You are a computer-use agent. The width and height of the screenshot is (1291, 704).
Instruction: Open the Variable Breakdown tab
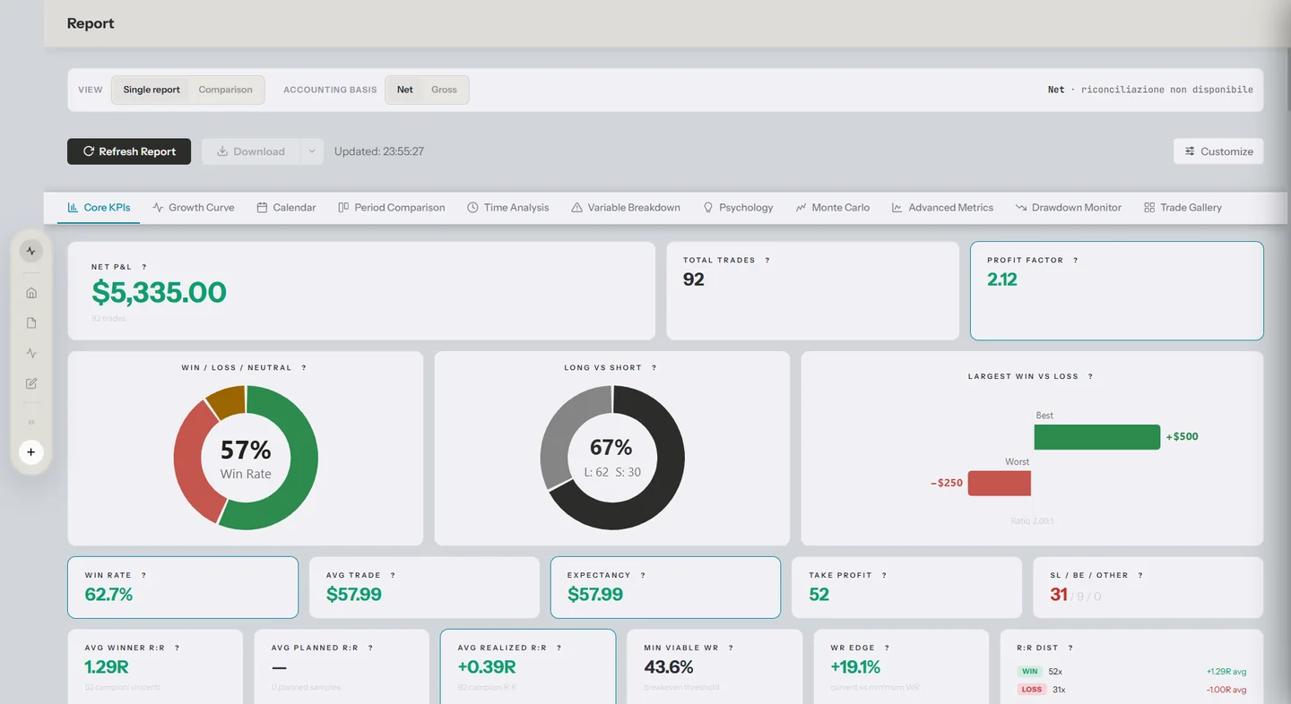tap(626, 208)
